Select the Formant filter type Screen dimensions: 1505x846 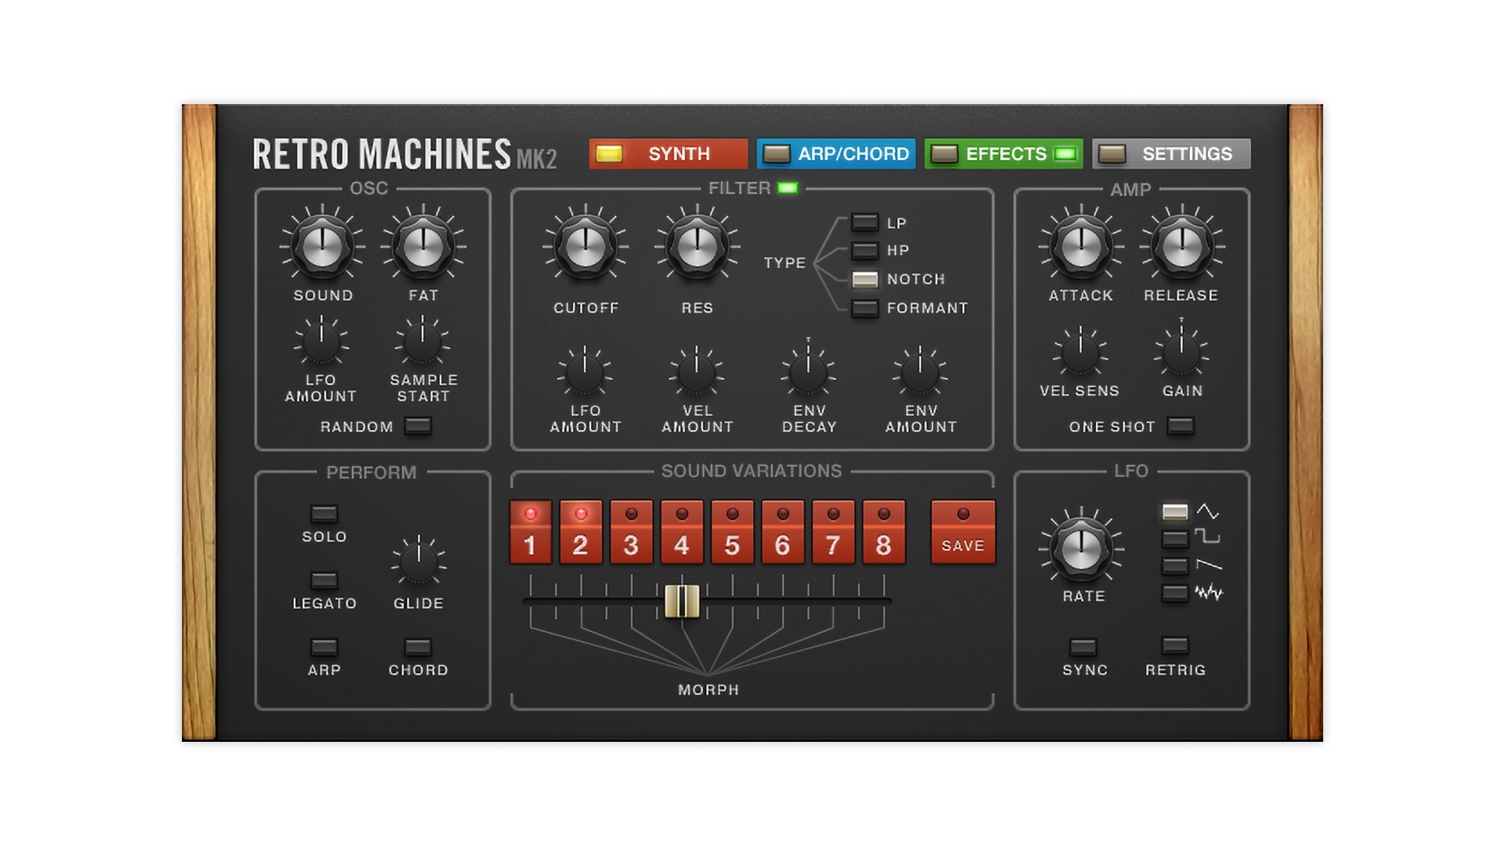pos(865,308)
